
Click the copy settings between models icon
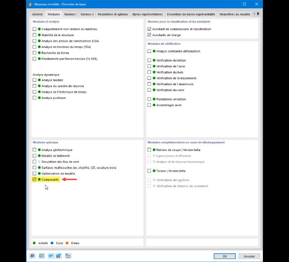coord(68,256)
